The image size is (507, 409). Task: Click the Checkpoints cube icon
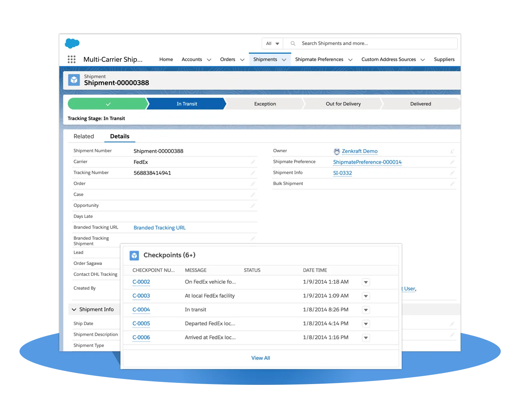click(x=134, y=256)
